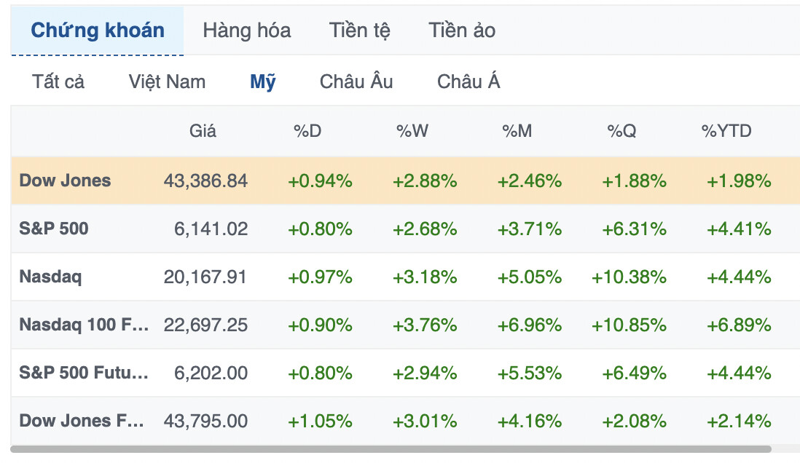Open the Hàng hóa tab

click(246, 31)
